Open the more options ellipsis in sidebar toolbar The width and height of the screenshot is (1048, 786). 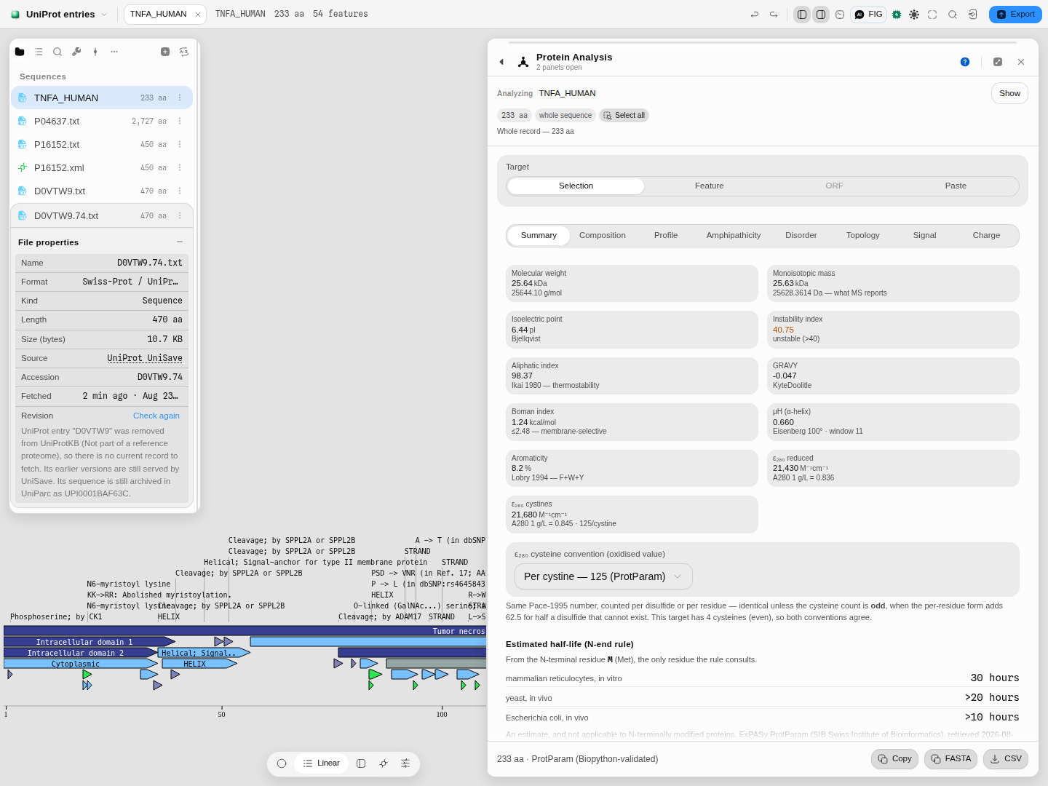click(x=114, y=52)
